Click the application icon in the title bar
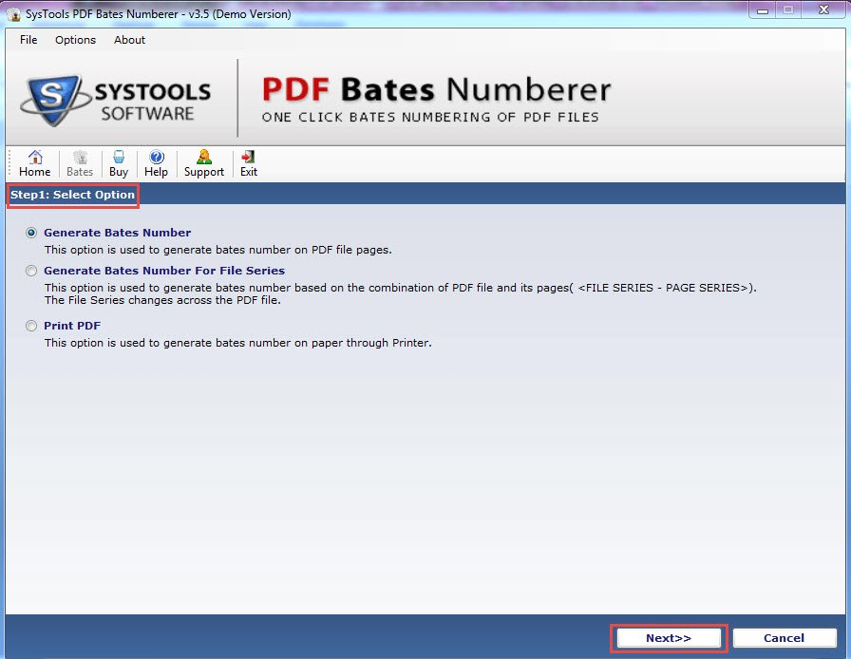This screenshot has height=659, width=851. click(13, 14)
